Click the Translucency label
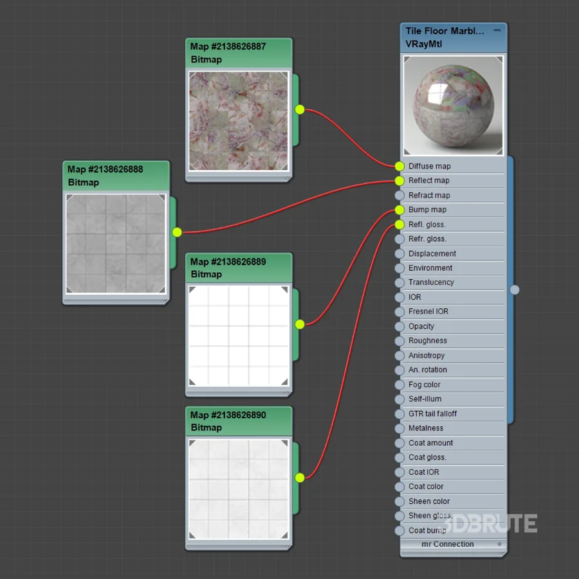The height and width of the screenshot is (579, 579). pyautogui.click(x=431, y=282)
